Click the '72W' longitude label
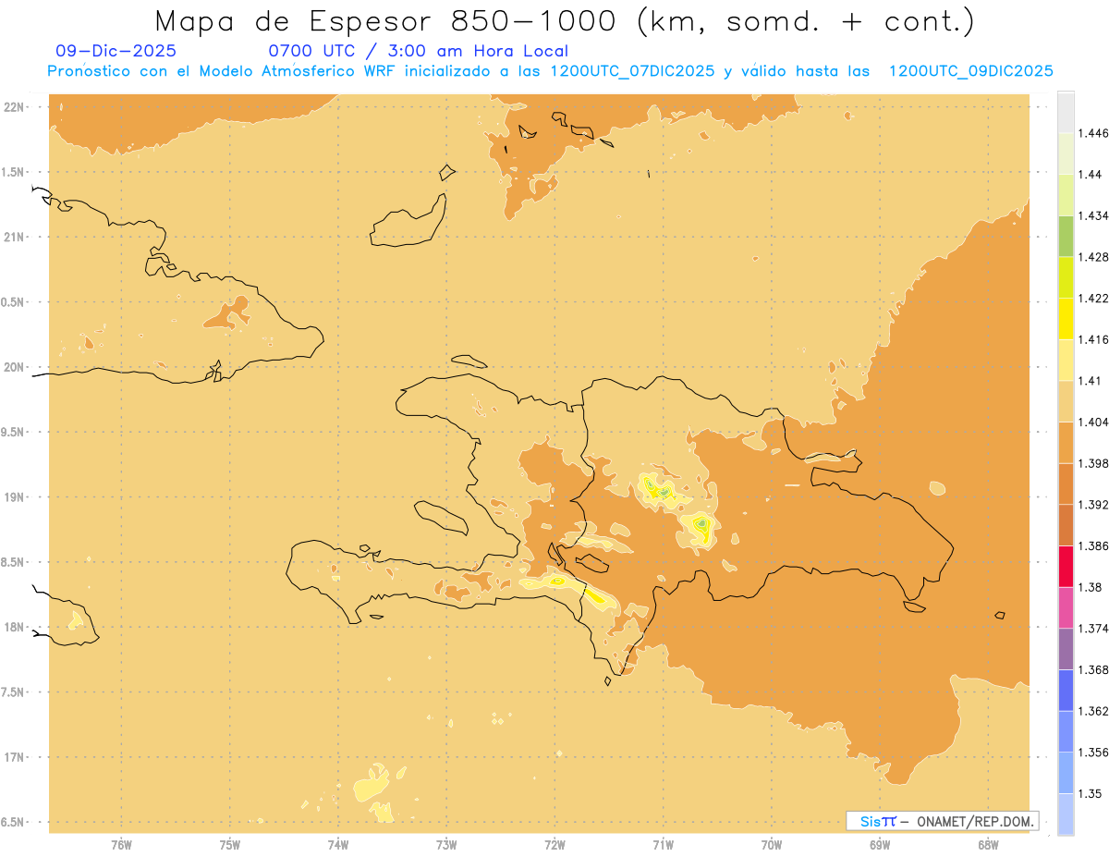This screenshot has width=1109, height=857. 554,844
